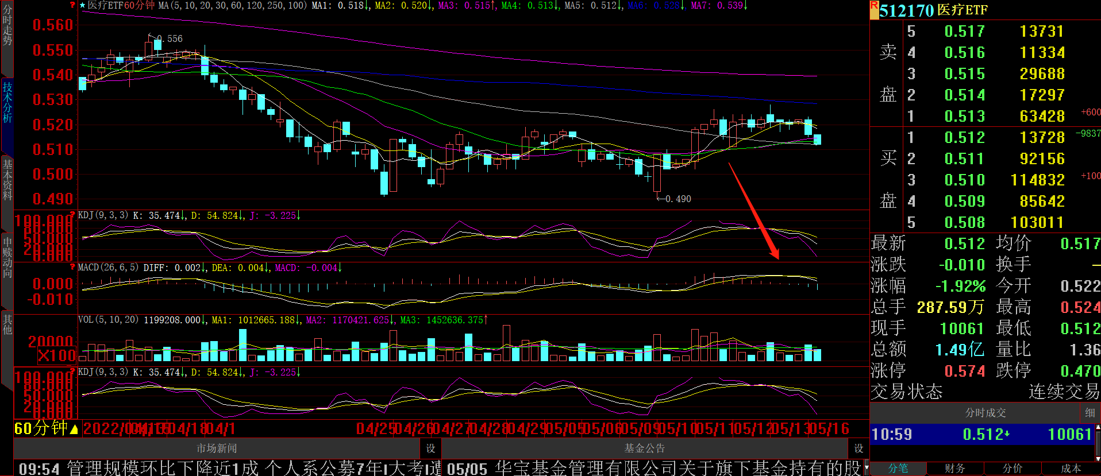Click buy level 5 price 0.508

click(x=964, y=223)
